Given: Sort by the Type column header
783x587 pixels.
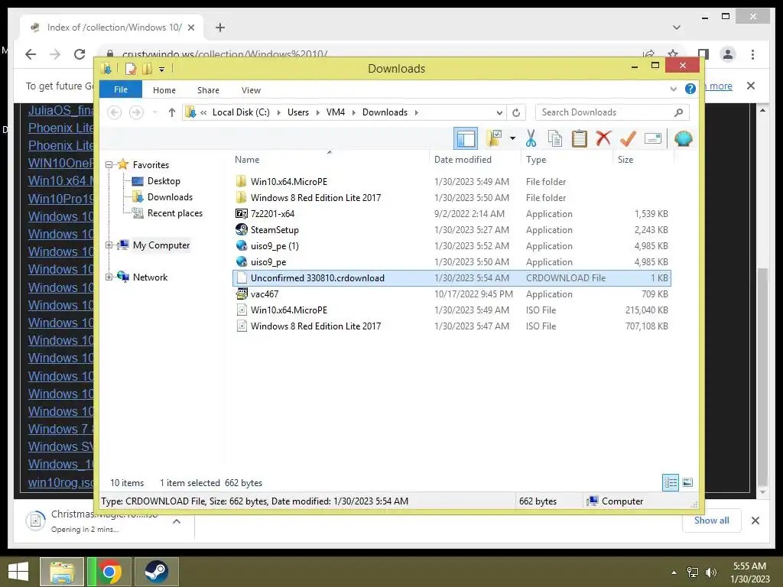Looking at the screenshot, I should [x=536, y=160].
